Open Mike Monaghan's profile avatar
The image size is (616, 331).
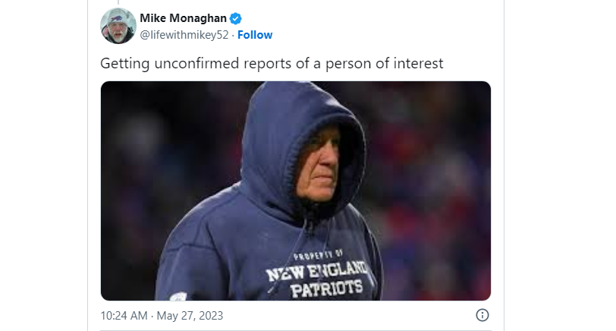118,26
